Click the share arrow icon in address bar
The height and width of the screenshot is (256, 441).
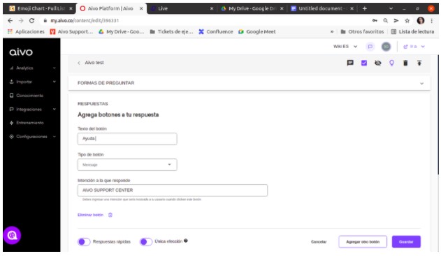tap(396, 20)
